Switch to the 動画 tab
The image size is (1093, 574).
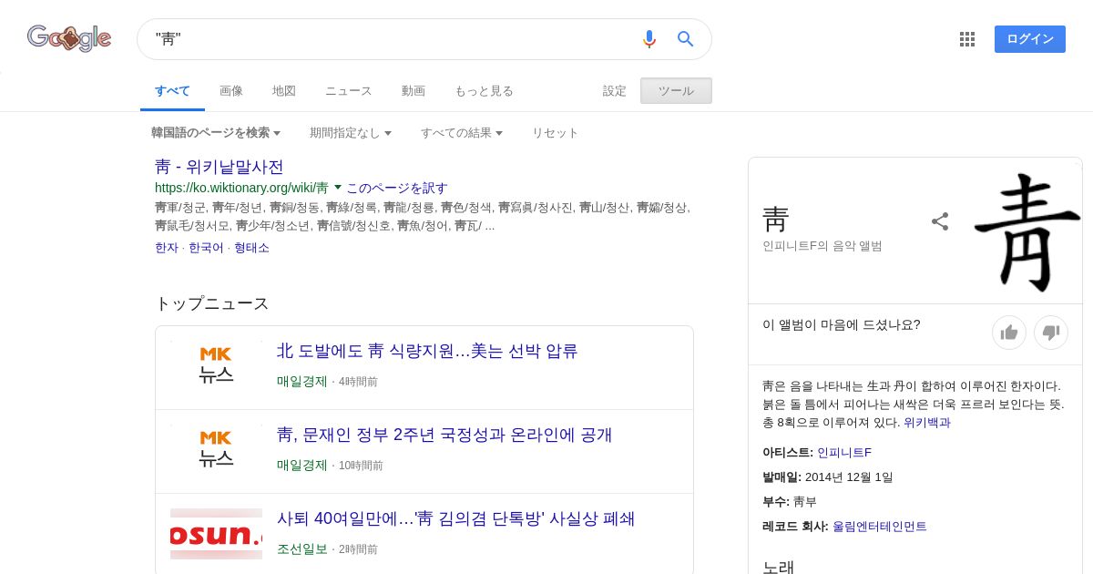point(414,91)
